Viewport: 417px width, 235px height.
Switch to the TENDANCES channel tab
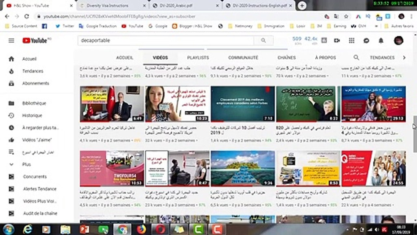(x=382, y=57)
